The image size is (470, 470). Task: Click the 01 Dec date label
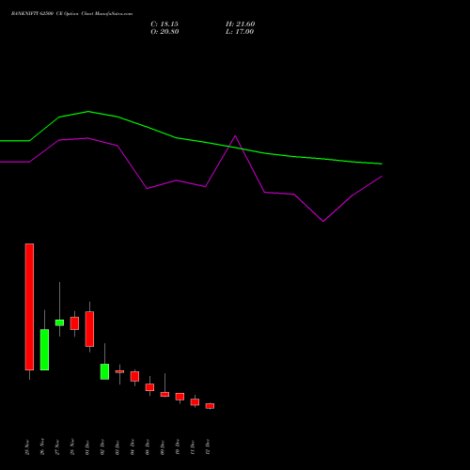[x=87, y=447]
